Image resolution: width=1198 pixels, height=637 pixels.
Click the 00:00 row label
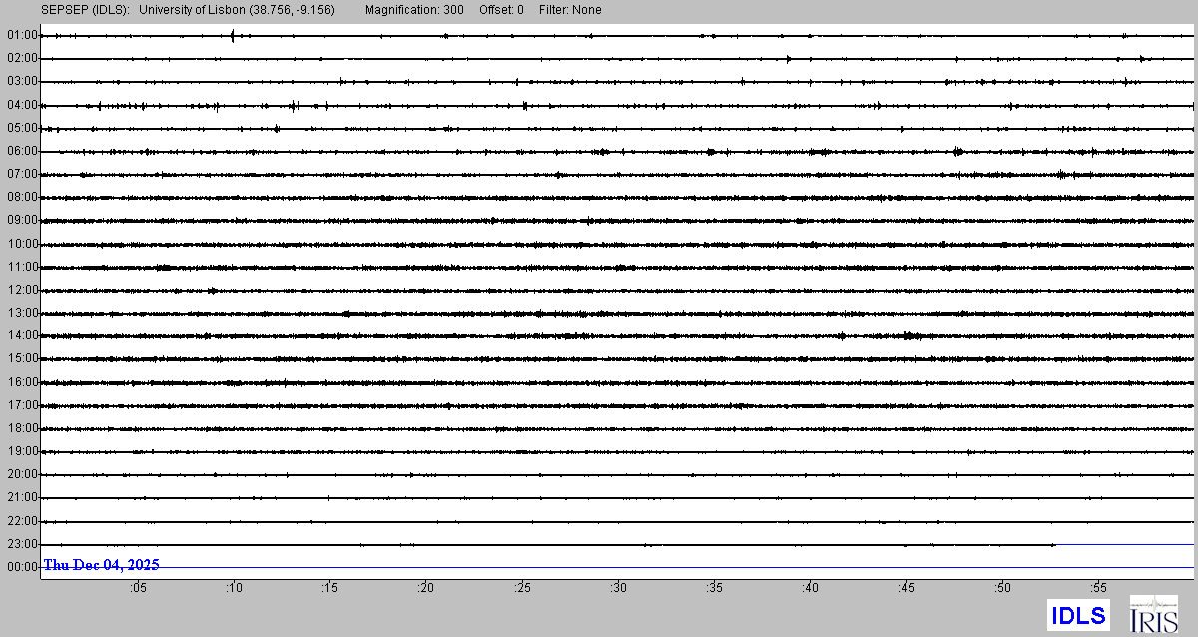tap(22, 567)
